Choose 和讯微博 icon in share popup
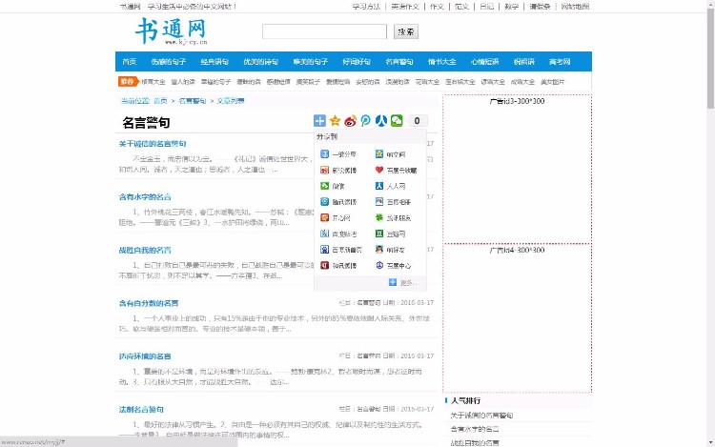Viewport: 715px width, 447px height. tap(325, 265)
